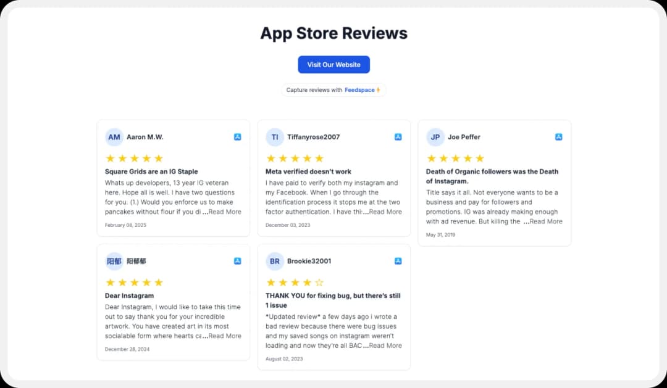Click the BR avatar for Brookie32001
The image size is (667, 388).
point(275,261)
